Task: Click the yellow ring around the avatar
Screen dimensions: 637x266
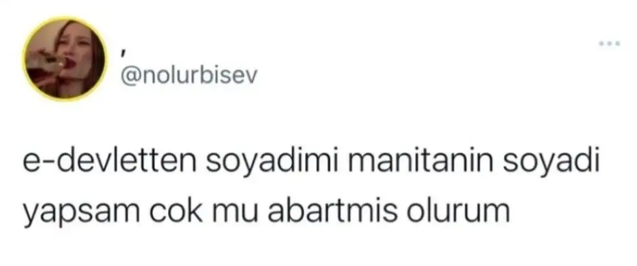Action: coord(65,19)
